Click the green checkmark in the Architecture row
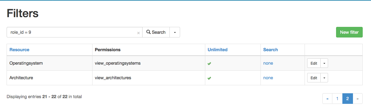Screen dimensions: 371x107 (x=209, y=78)
